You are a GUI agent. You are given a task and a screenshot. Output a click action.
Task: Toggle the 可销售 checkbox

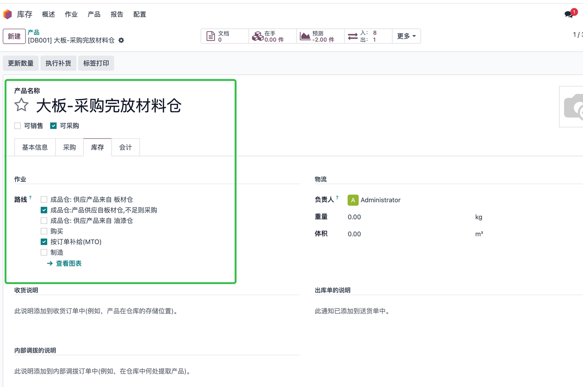point(18,126)
